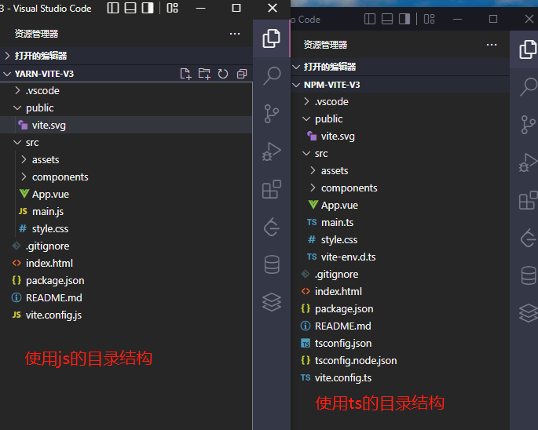The height and width of the screenshot is (430, 538).
Task: Collapse all folders in YARN-VITE-V3 explorer
Action: (x=242, y=74)
